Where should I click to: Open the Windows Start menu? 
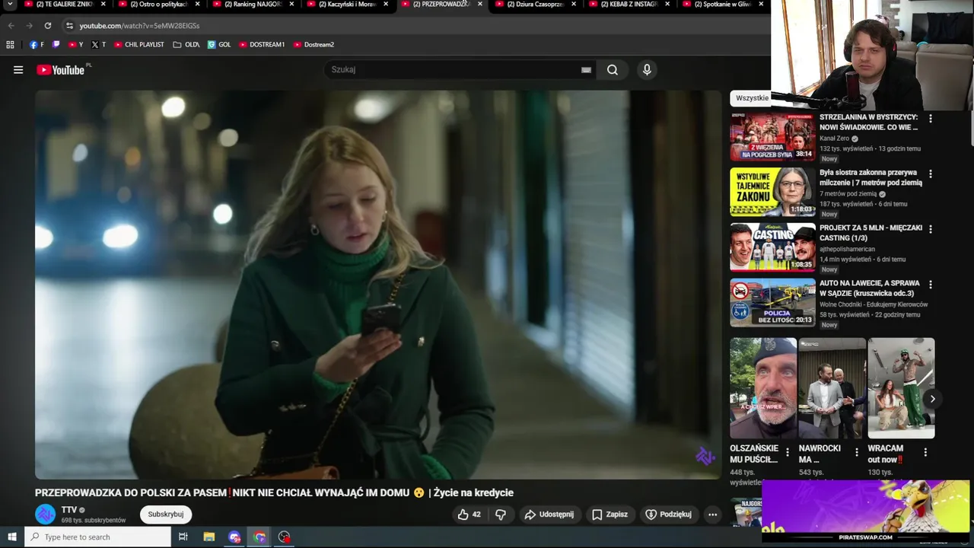(11, 537)
